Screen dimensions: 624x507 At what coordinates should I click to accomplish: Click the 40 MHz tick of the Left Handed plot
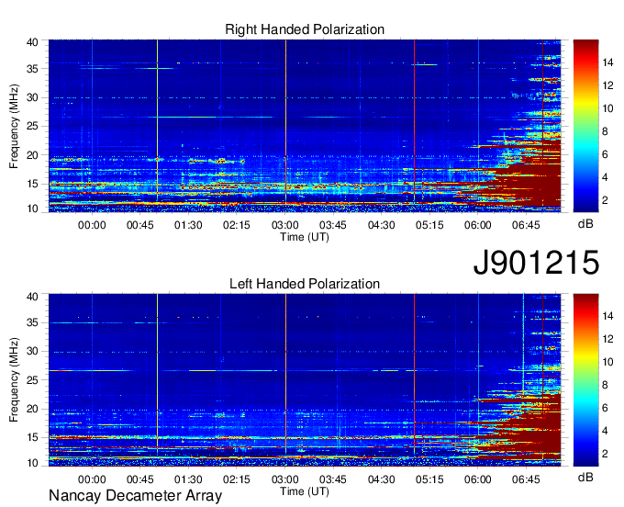tap(33, 297)
